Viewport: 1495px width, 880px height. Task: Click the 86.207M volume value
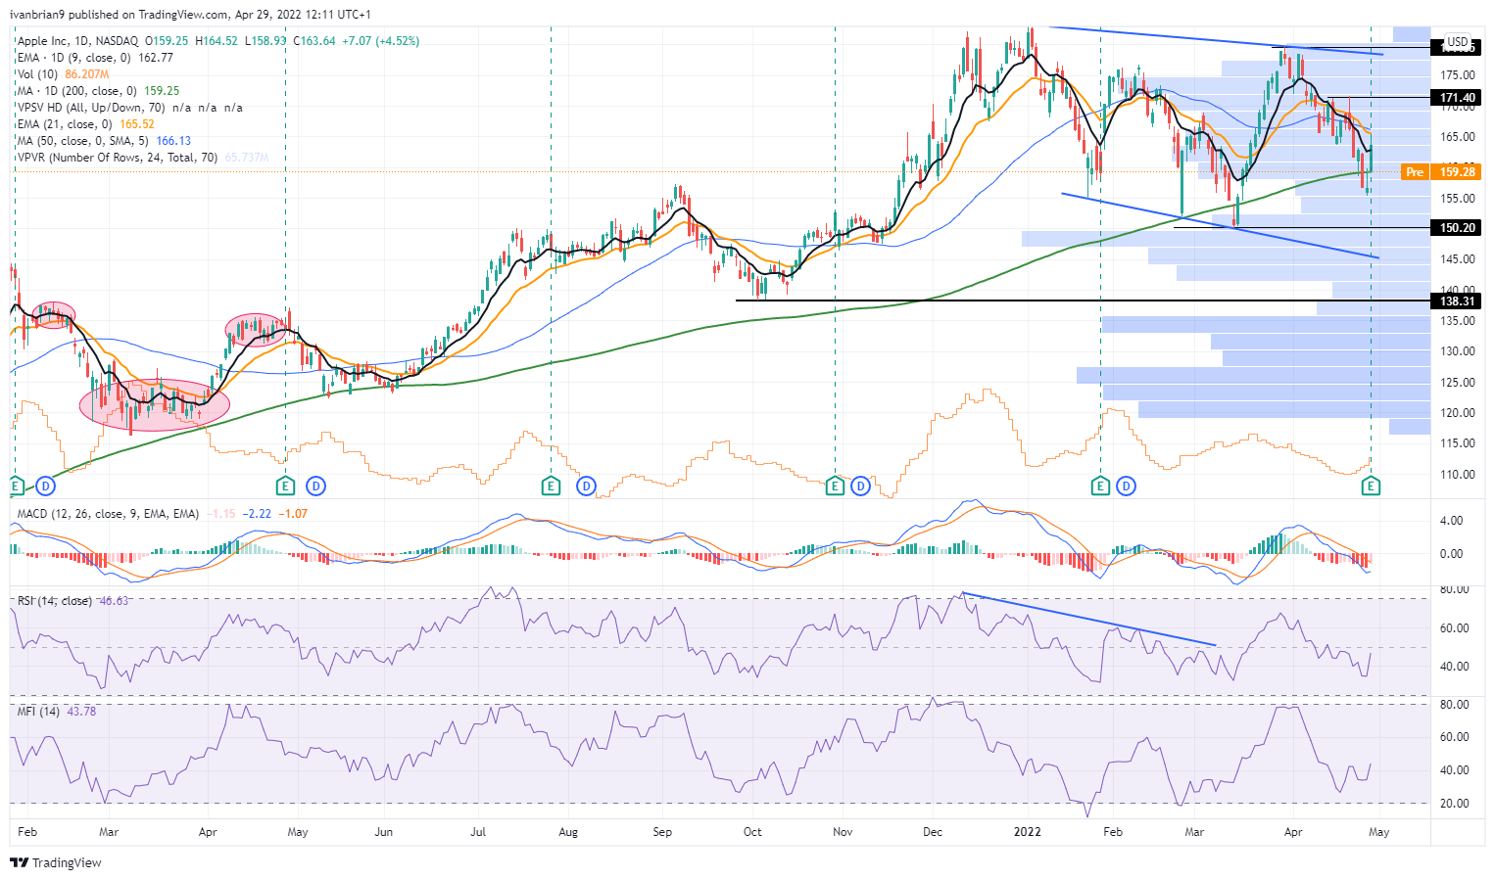point(87,74)
